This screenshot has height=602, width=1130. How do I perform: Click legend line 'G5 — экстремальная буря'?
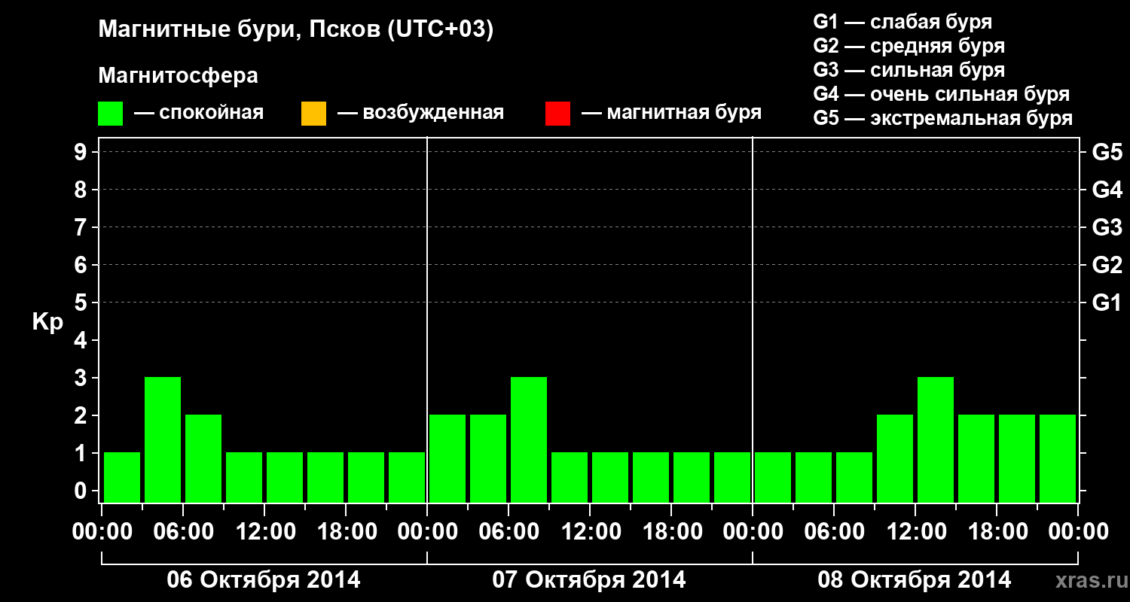click(x=943, y=118)
